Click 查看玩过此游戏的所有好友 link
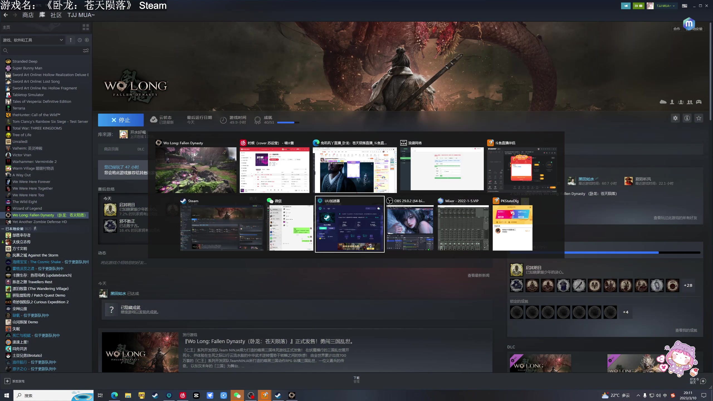 (675, 218)
